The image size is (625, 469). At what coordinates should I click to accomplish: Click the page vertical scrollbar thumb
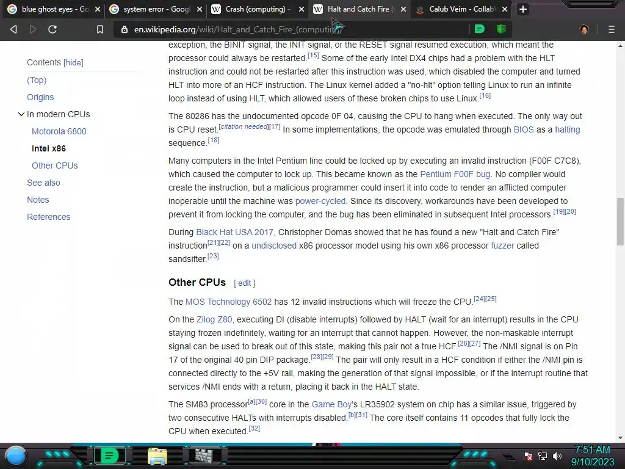(620, 221)
